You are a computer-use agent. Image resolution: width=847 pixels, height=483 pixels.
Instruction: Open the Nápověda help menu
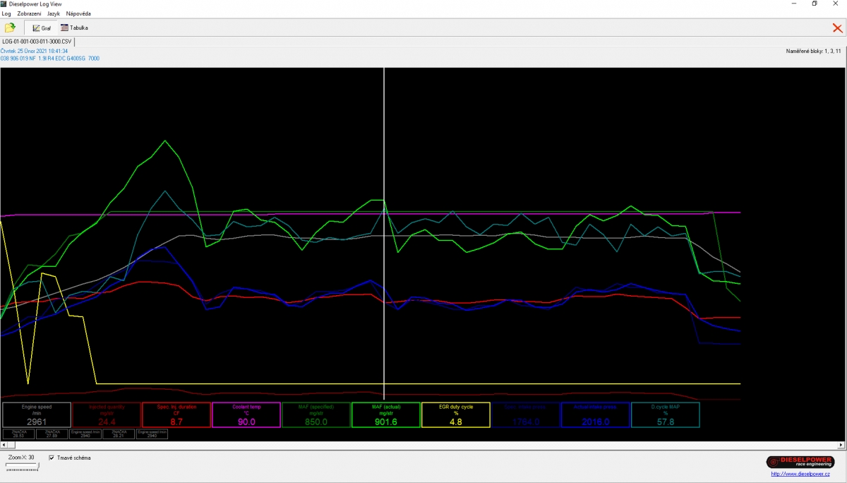[x=78, y=13]
